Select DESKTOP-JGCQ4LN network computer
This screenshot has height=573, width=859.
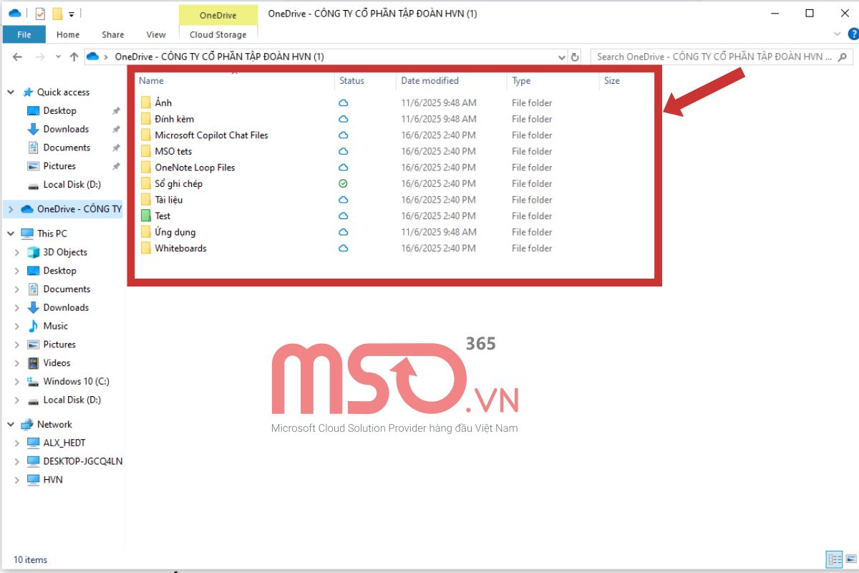pos(82,461)
